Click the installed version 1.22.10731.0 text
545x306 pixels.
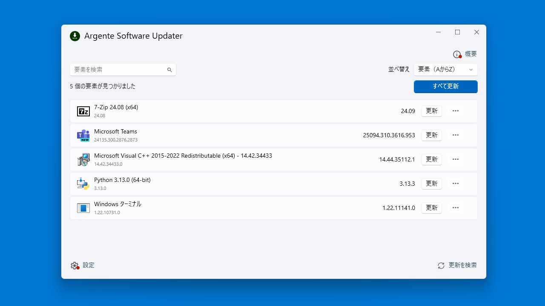point(107,212)
